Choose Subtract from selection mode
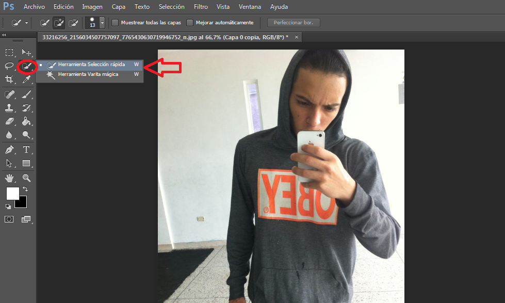The image size is (505, 303). click(x=73, y=23)
